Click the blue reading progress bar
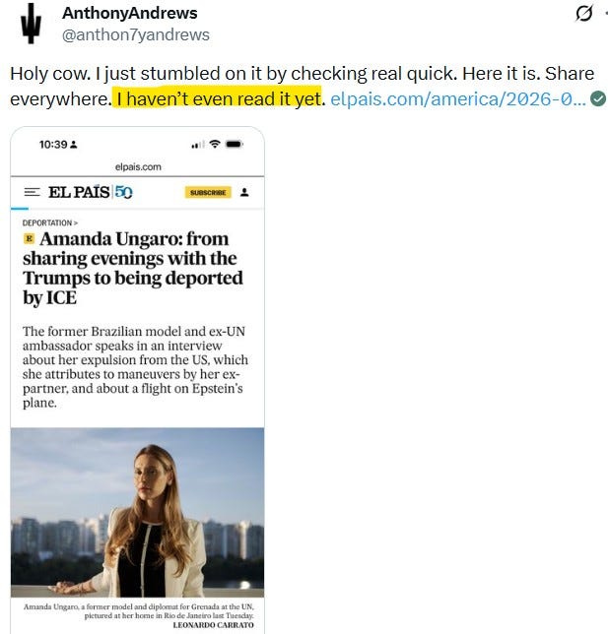Viewport: 608px width, 634px height. pos(20,209)
